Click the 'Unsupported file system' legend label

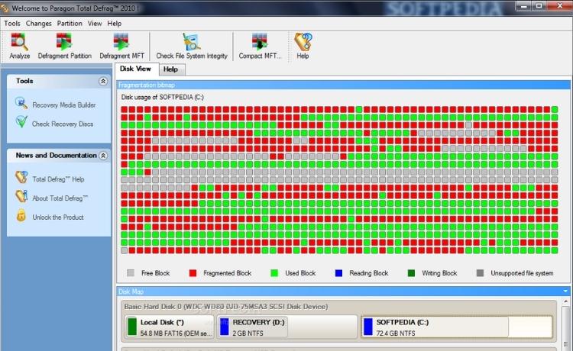click(522, 273)
